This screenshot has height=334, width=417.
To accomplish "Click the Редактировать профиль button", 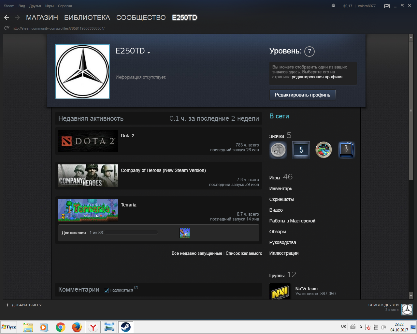I will coord(303,95).
